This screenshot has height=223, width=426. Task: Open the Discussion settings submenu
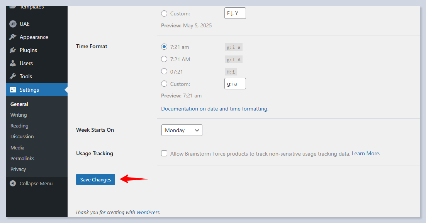pos(22,136)
